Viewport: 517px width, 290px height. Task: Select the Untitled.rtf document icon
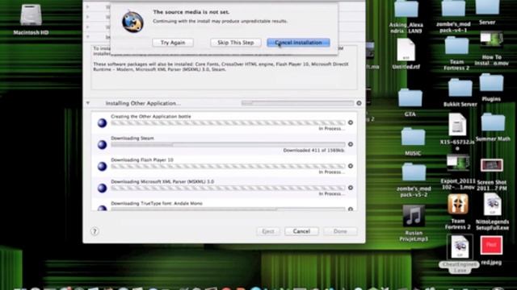(x=406, y=50)
